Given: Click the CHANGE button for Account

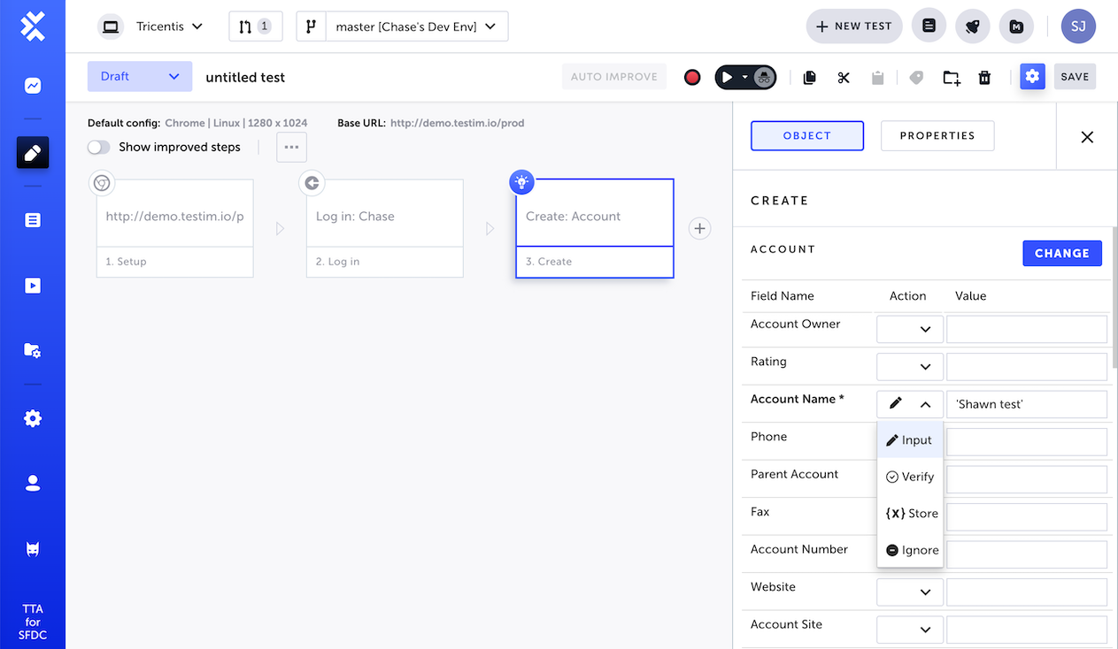Looking at the screenshot, I should click(x=1062, y=253).
